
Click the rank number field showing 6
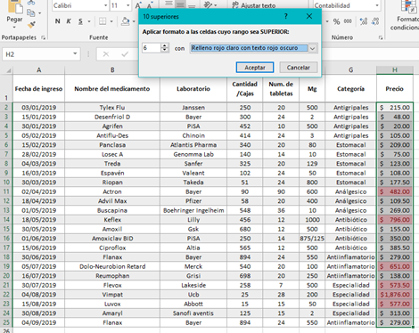pos(152,48)
